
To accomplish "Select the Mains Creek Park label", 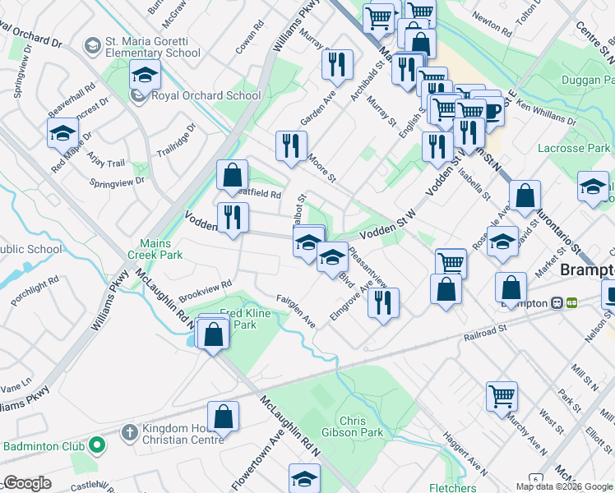I will [x=155, y=249].
